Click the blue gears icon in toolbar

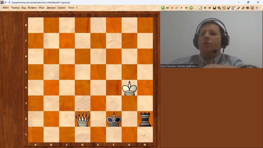(x=228, y=8)
